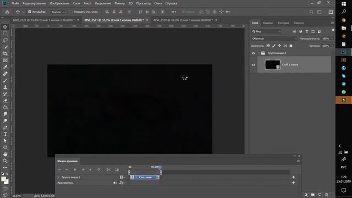Select the Rectangular Marquee tool
This screenshot has width=352, height=198.
pyautogui.click(x=5, y=34)
